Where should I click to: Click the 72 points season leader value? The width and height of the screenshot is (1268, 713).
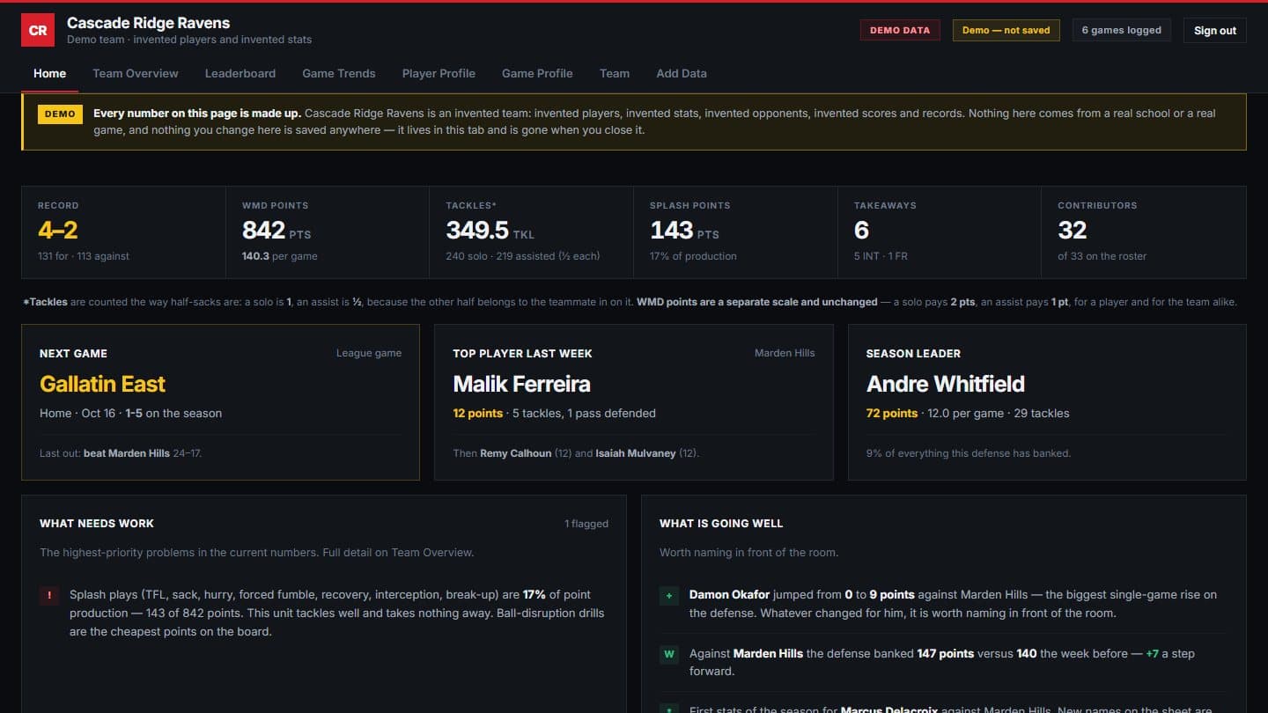coord(892,413)
